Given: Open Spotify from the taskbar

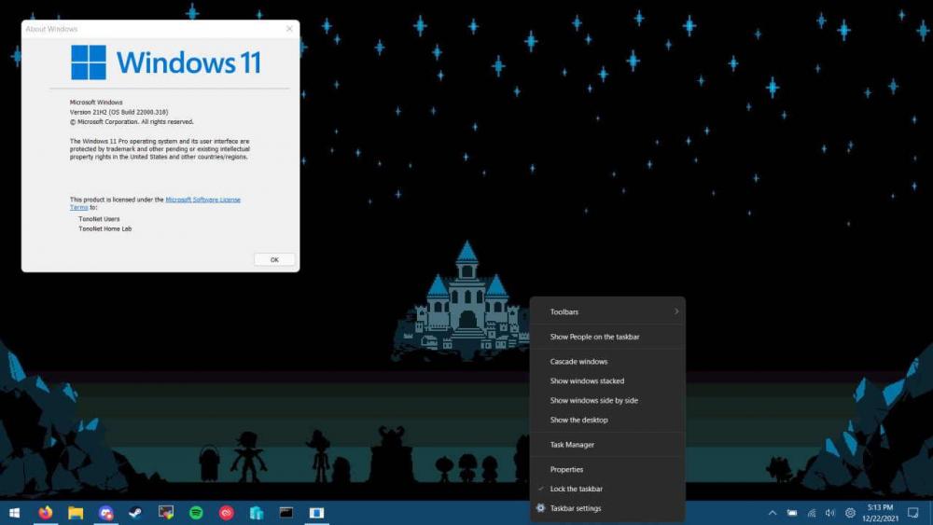Looking at the screenshot, I should coord(196,513).
